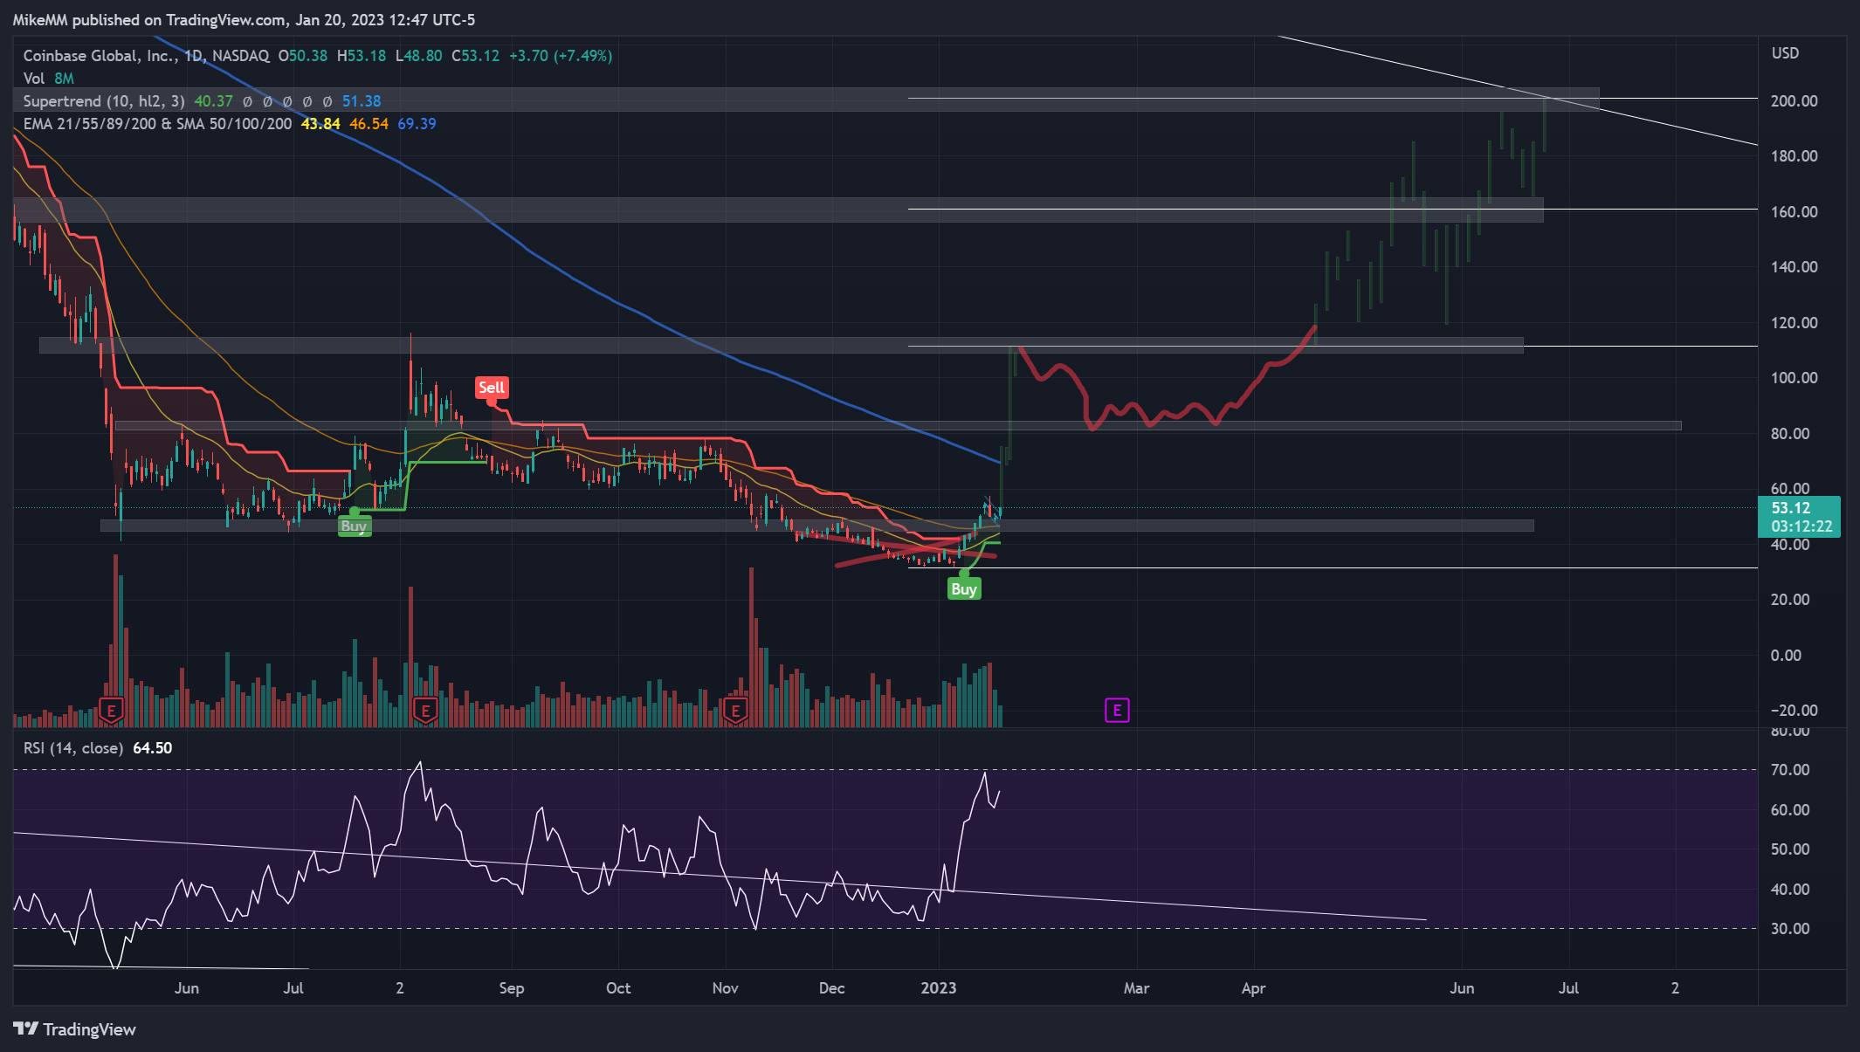Viewport: 1860px width, 1052px height.
Task: Click the bar countdown timer 03:12:22
Action: pos(1801,526)
